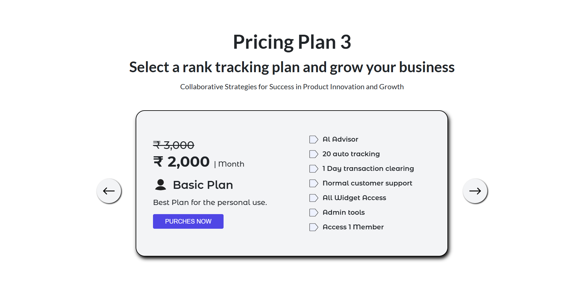Viewport: 584px width, 293px height.
Task: Click the user icon beside Basic Plan
Action: tap(161, 185)
